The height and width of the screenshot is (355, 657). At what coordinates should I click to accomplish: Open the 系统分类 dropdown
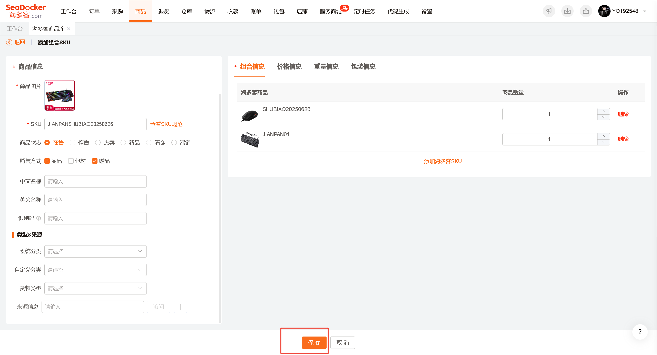(95, 251)
